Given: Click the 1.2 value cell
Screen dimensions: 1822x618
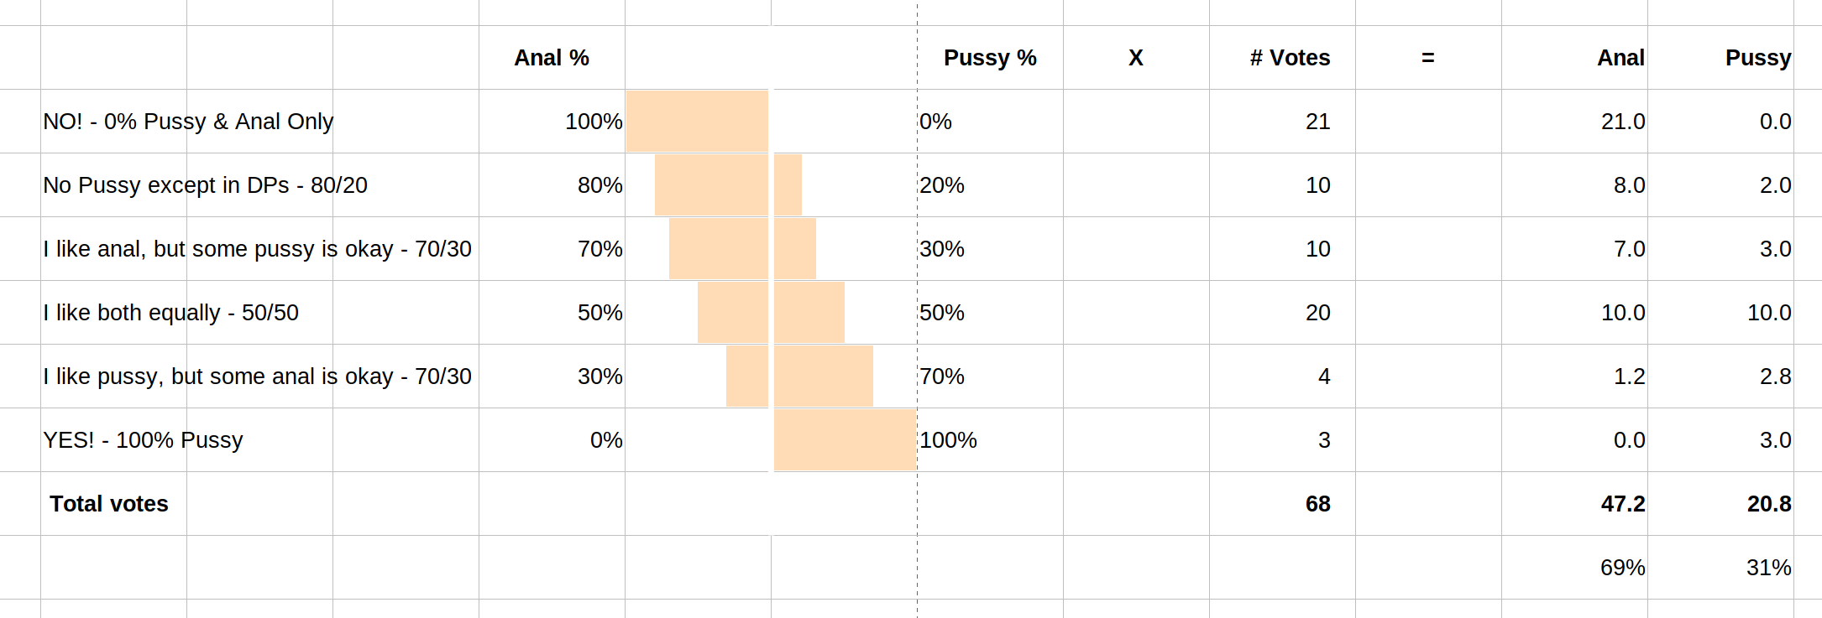Looking at the screenshot, I should click(x=1629, y=377).
